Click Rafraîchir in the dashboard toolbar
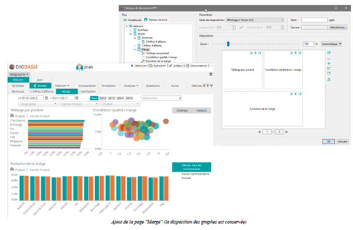The width and height of the screenshot is (353, 230). (158, 66)
